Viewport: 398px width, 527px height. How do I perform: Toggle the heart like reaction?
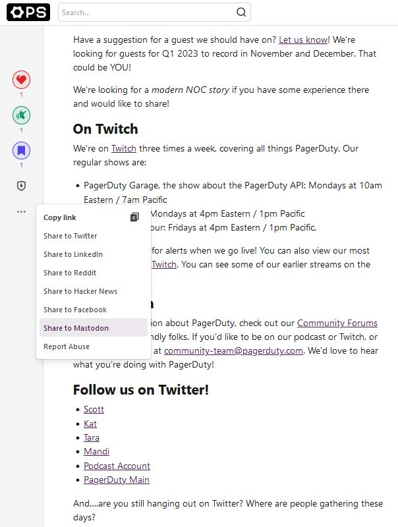21,80
